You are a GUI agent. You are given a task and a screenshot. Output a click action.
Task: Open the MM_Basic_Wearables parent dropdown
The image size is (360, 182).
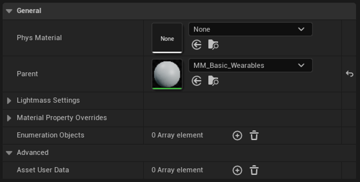[250, 65]
